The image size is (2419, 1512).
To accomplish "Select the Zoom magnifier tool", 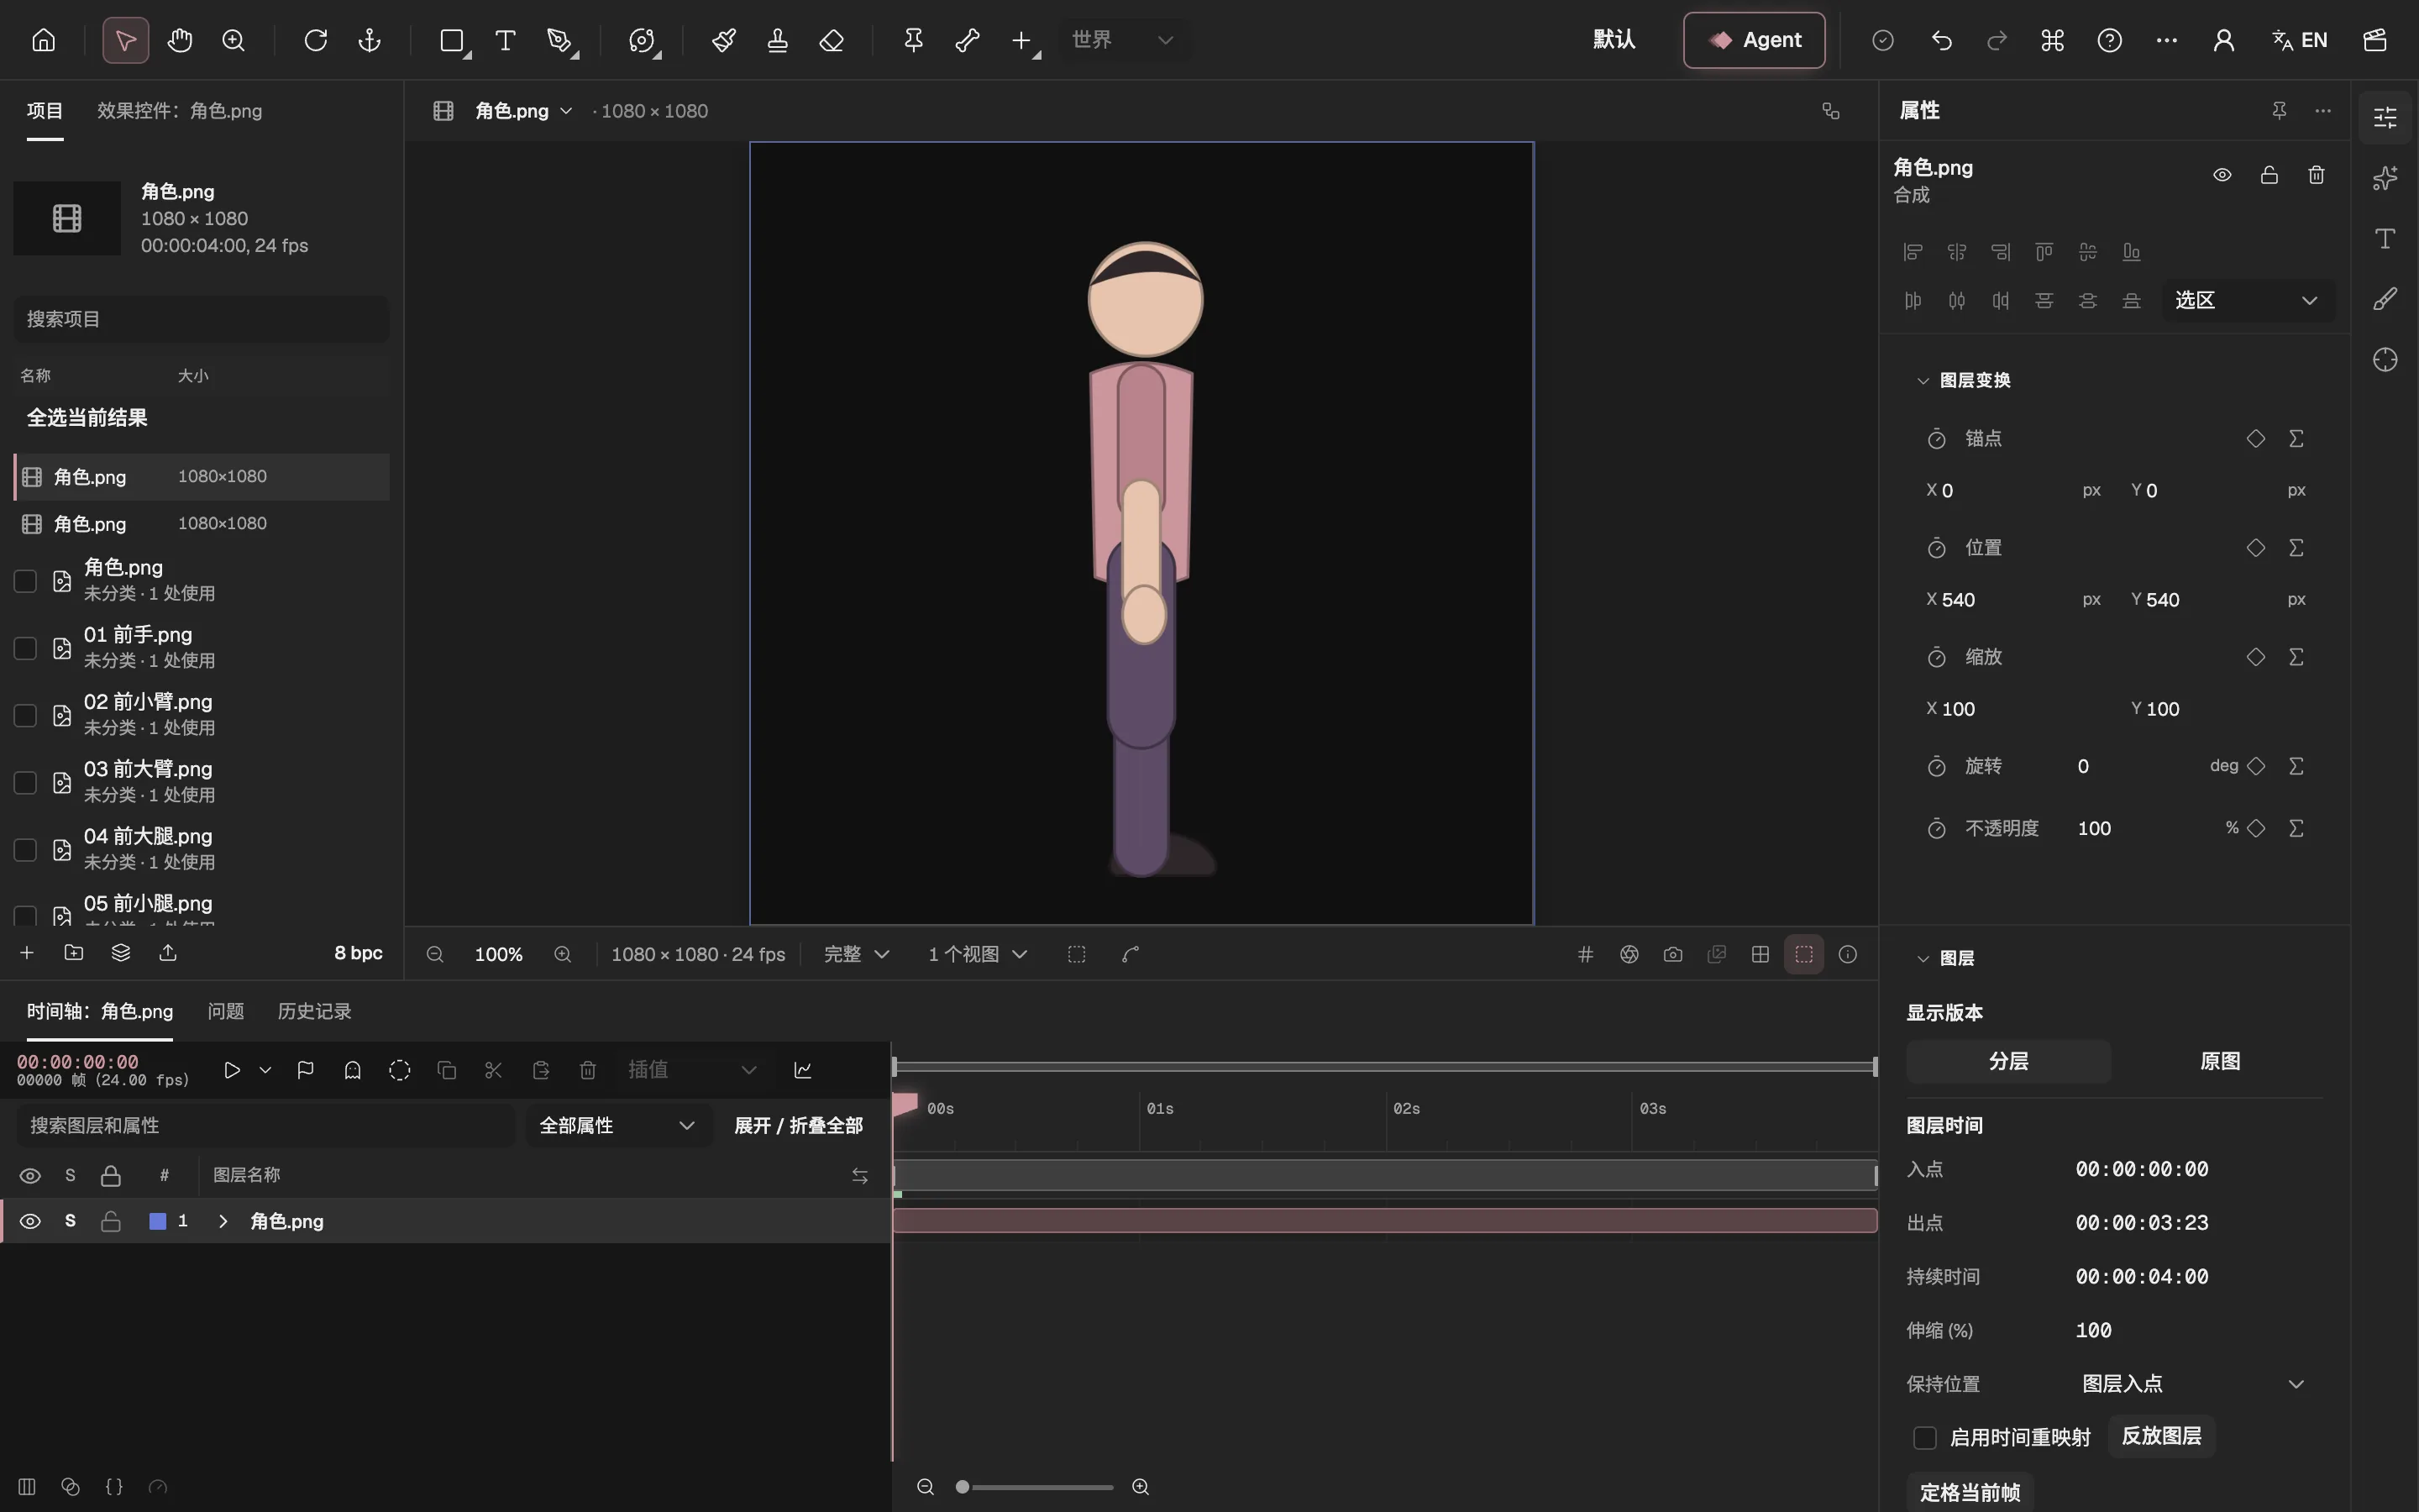I will (234, 40).
